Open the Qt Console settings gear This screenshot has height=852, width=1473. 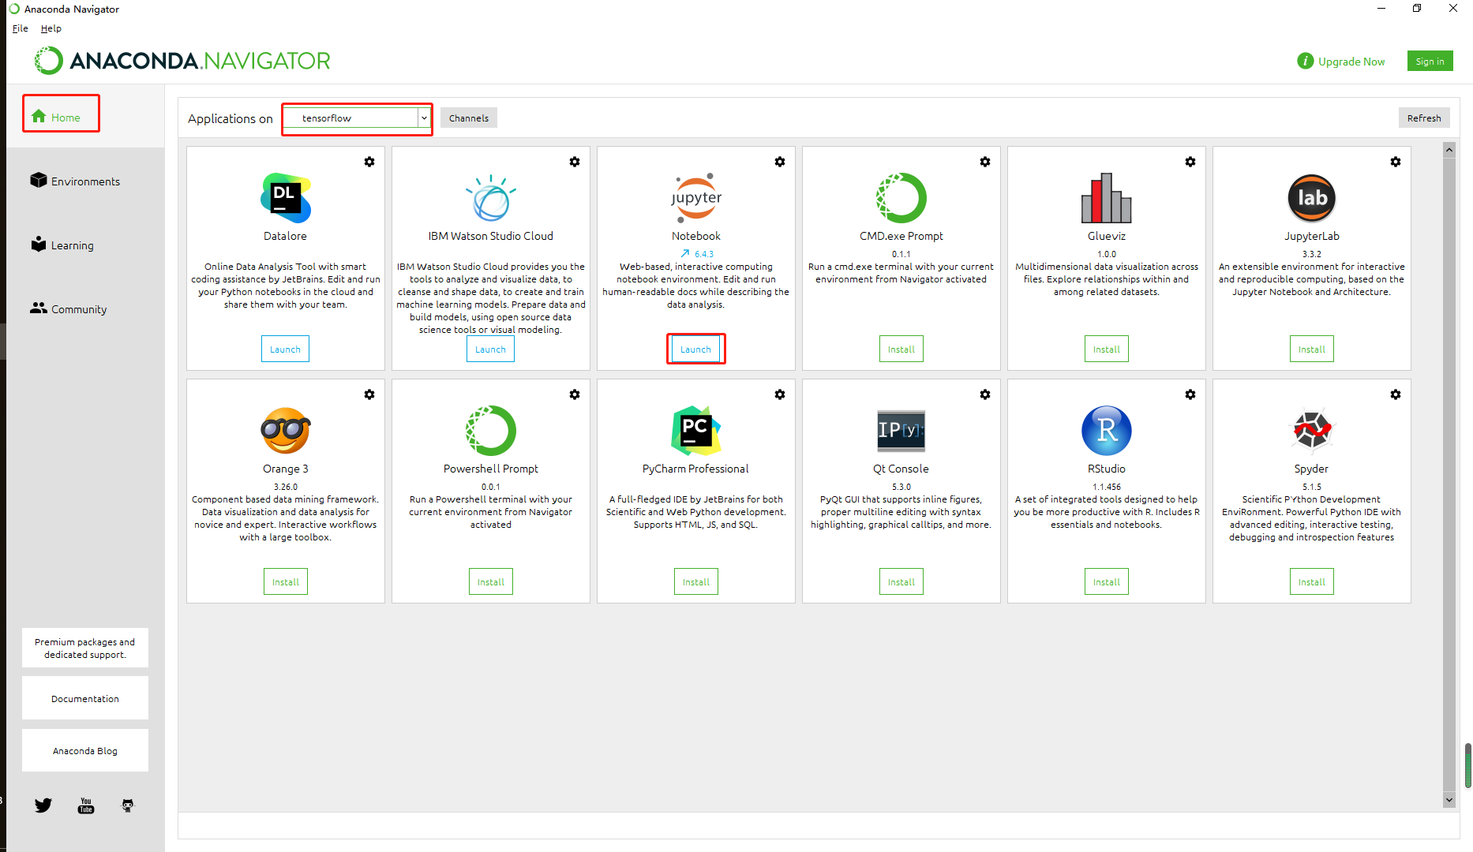pyautogui.click(x=985, y=394)
